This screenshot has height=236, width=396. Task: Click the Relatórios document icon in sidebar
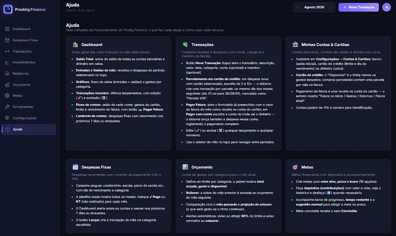pos(7,74)
